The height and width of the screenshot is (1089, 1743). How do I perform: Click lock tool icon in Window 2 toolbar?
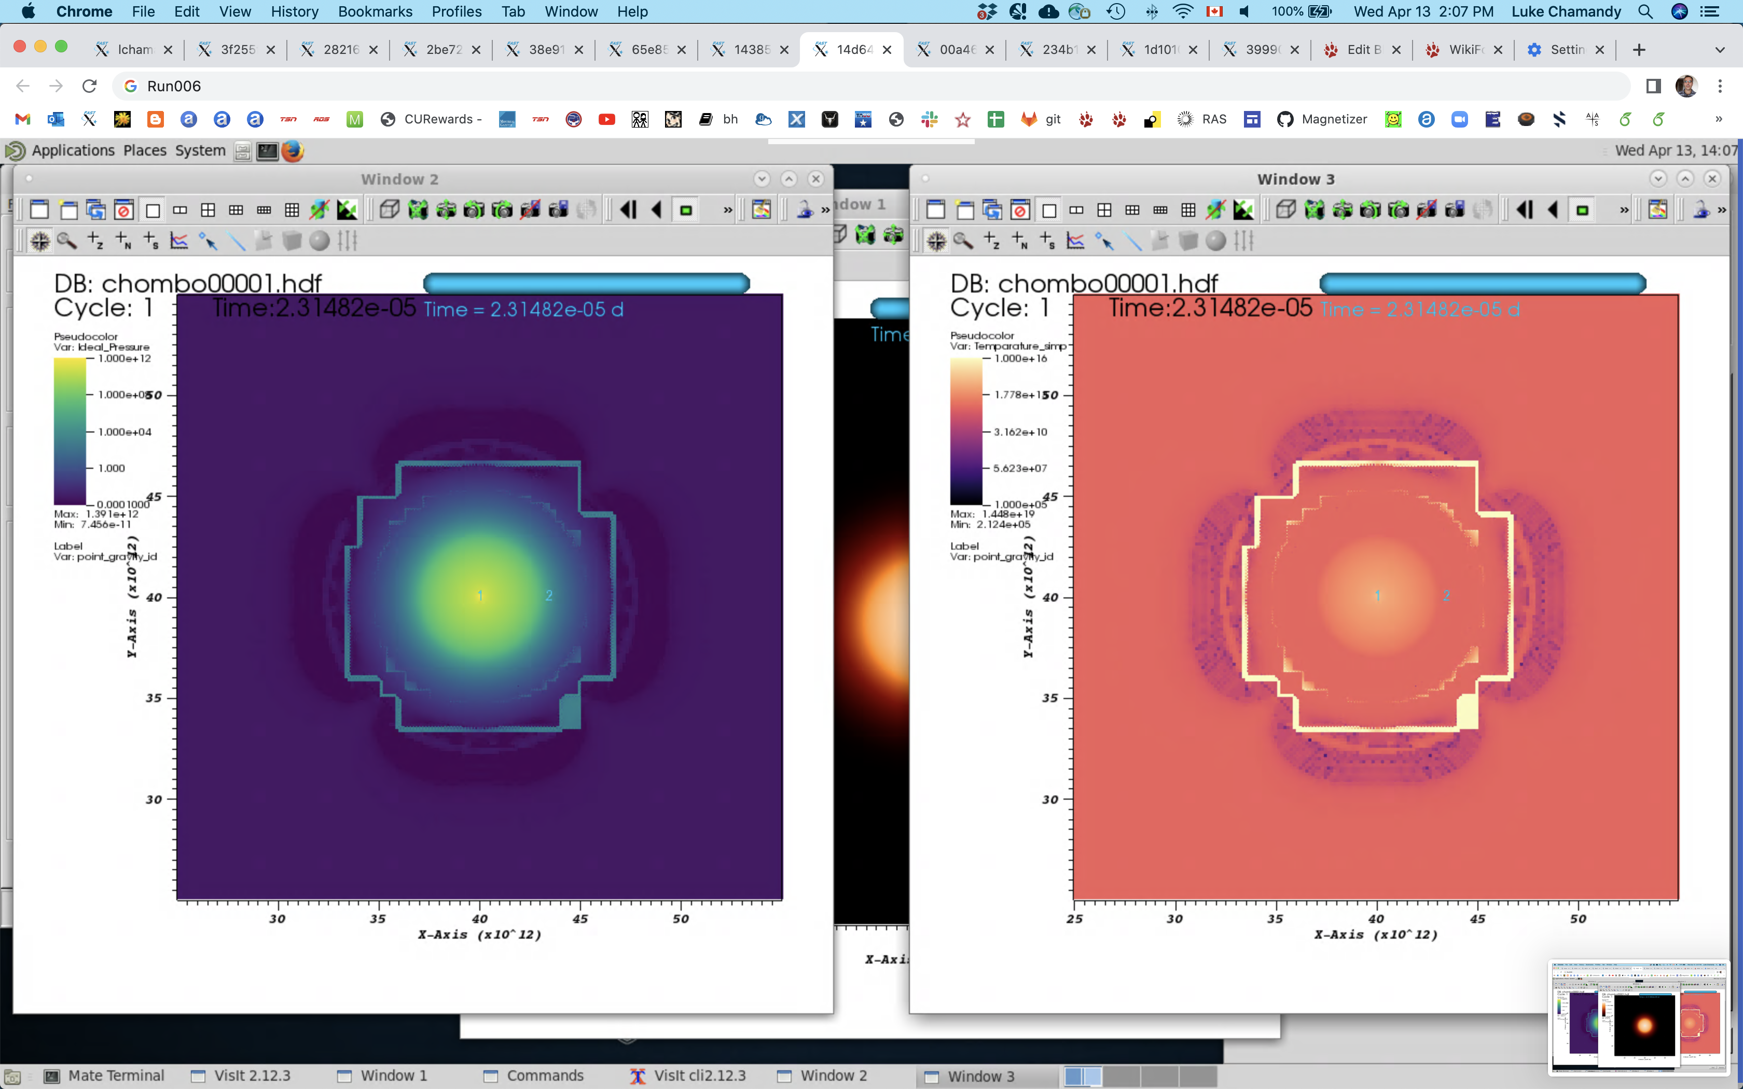(x=805, y=210)
